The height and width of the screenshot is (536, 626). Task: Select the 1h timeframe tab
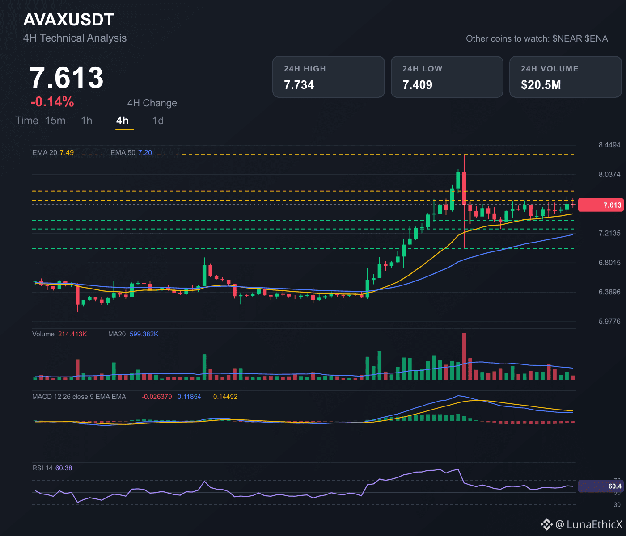(87, 121)
